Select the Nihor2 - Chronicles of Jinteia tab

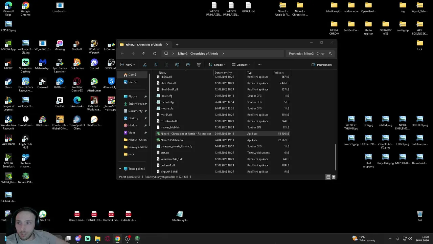[x=144, y=45]
